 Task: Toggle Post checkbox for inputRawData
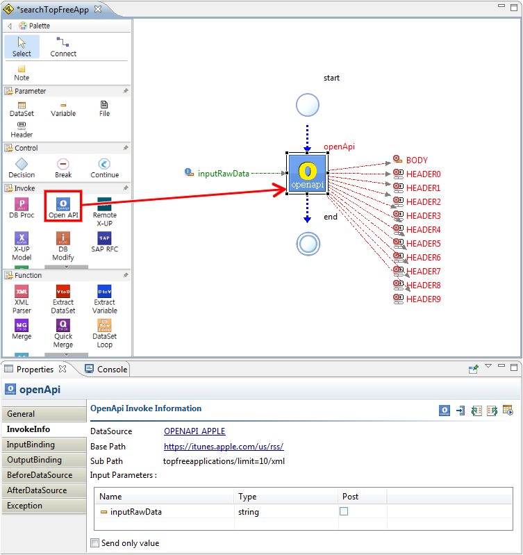click(344, 512)
